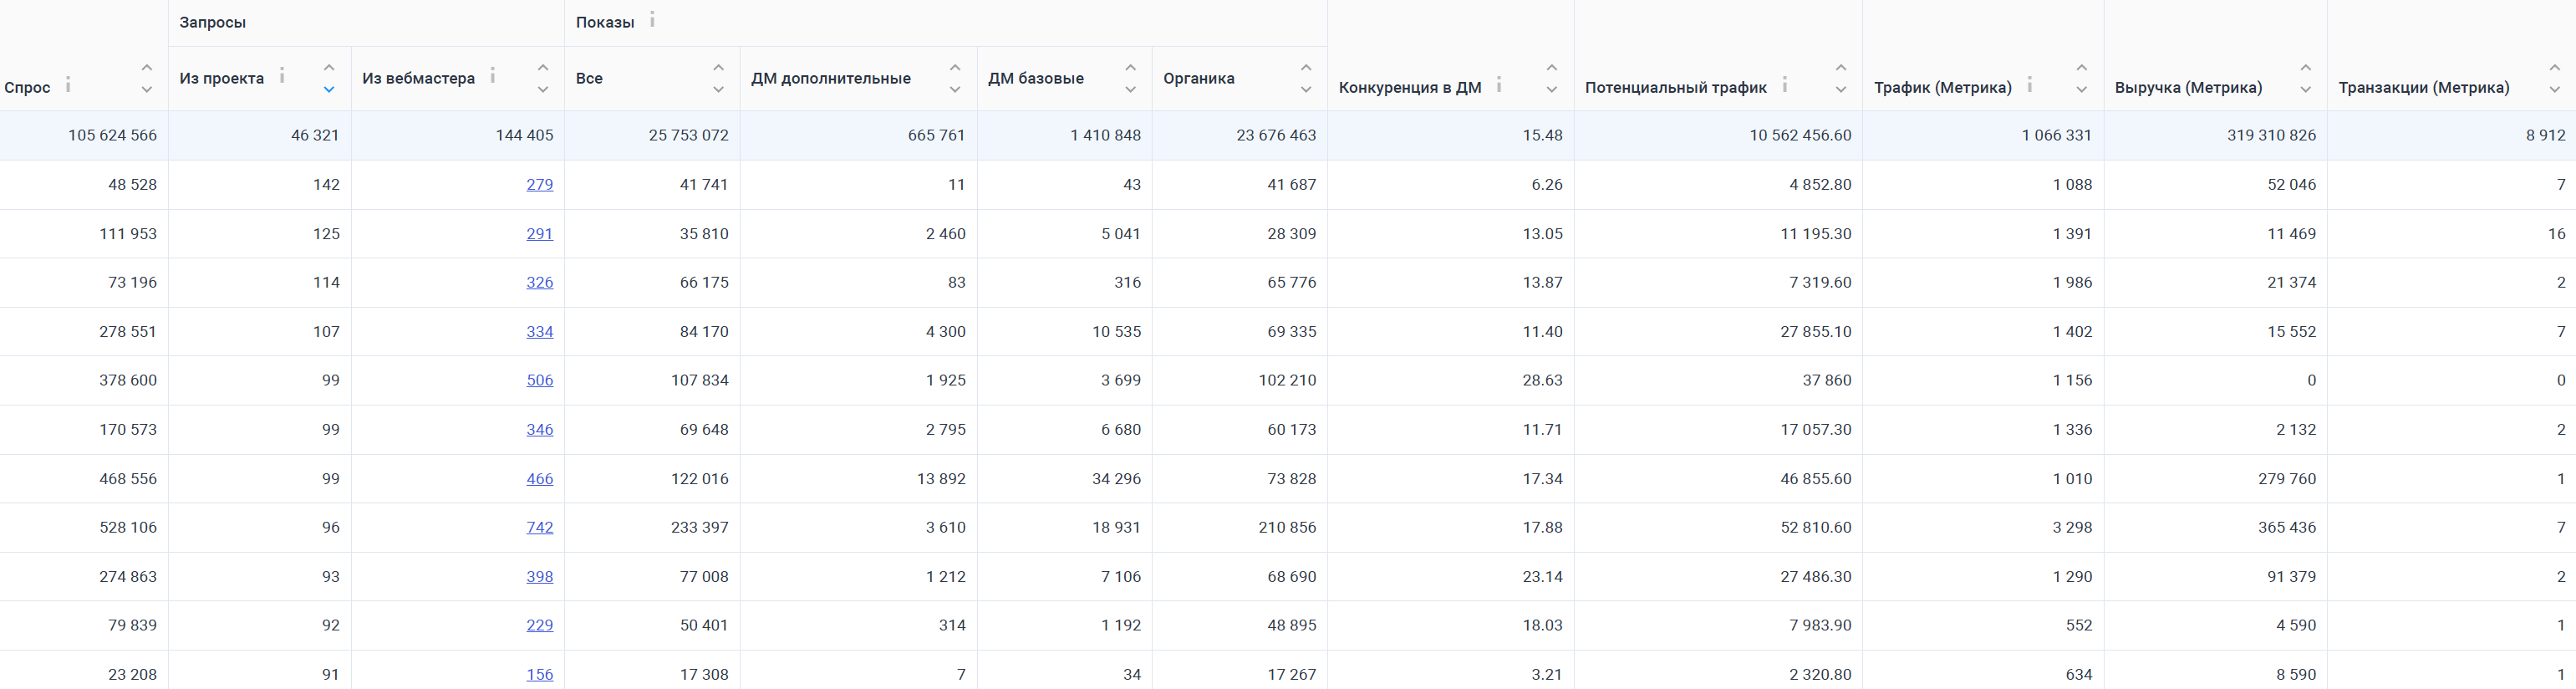
Task: Open info tooltip icon for Из вебмастера
Action: coord(493,76)
